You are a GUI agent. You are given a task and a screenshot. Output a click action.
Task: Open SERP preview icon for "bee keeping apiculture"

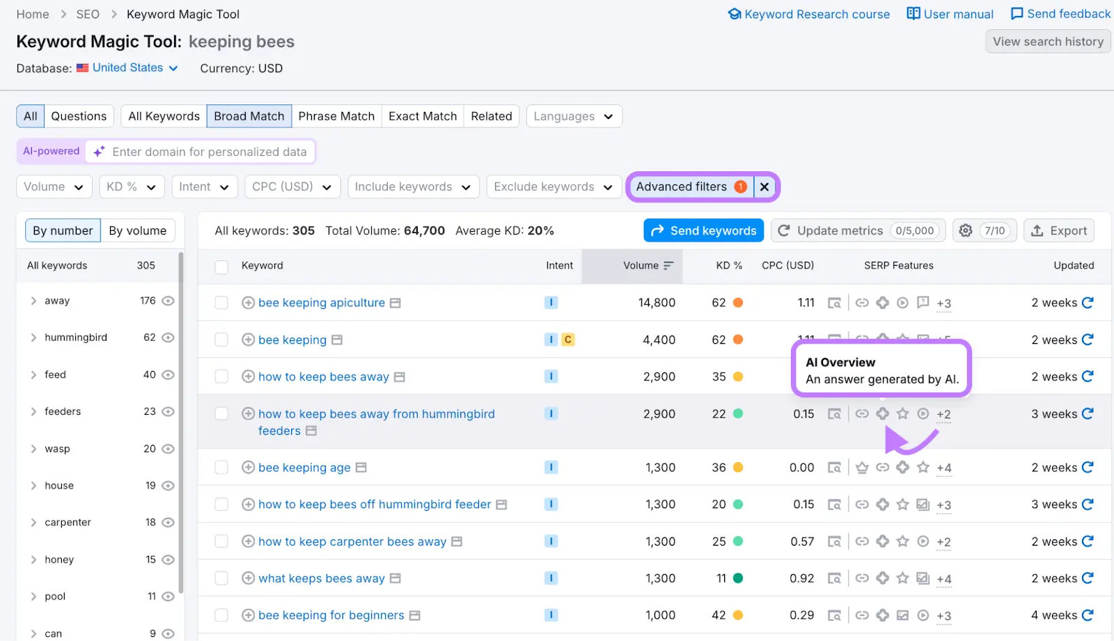click(834, 303)
